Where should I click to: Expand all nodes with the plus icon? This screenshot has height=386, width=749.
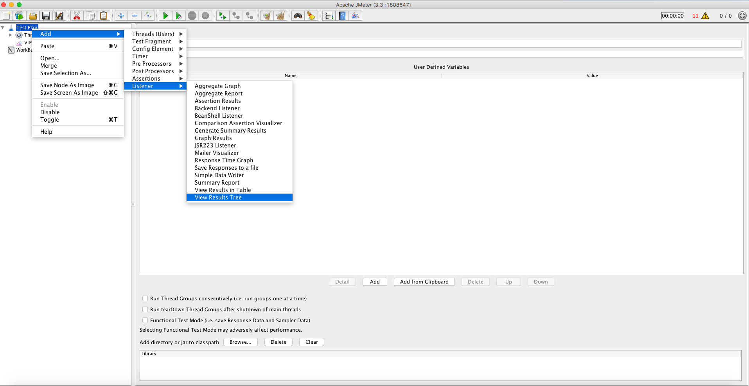coord(121,16)
